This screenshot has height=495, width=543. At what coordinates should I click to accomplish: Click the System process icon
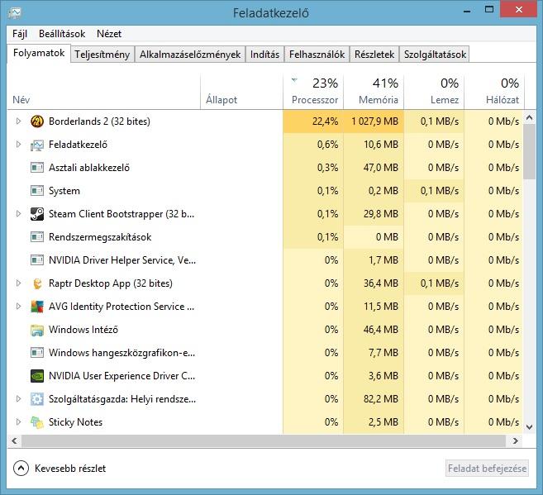coord(37,191)
